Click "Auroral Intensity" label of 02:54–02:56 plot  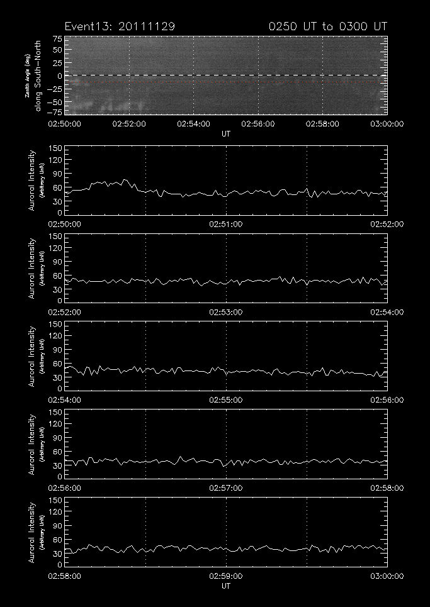click(x=31, y=357)
